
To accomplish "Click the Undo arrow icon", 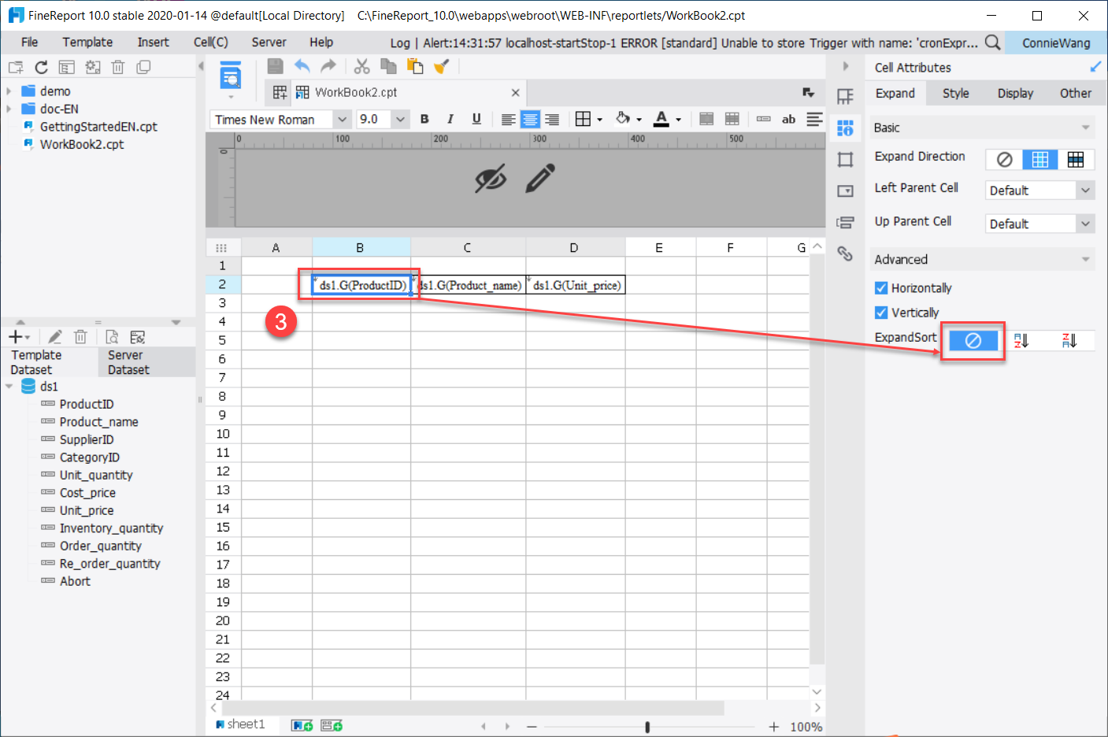I will 302,66.
